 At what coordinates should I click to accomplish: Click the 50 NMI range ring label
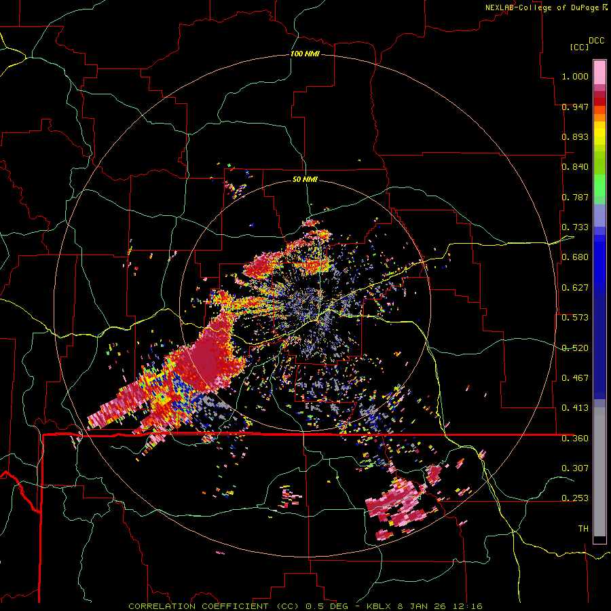pyautogui.click(x=305, y=180)
